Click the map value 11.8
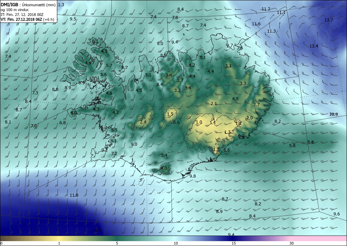347x246 pixels. pyautogui.click(x=74, y=195)
